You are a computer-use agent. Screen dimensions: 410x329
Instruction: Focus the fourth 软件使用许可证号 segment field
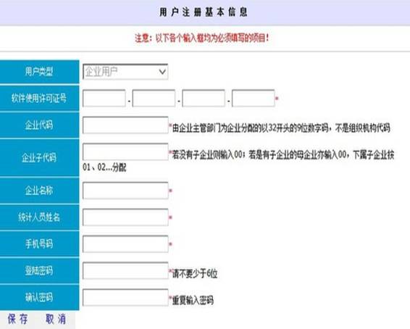pyautogui.click(x=253, y=98)
